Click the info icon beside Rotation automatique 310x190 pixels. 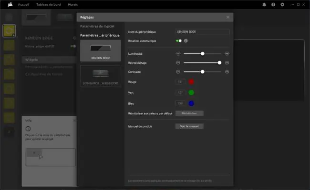(186, 40)
